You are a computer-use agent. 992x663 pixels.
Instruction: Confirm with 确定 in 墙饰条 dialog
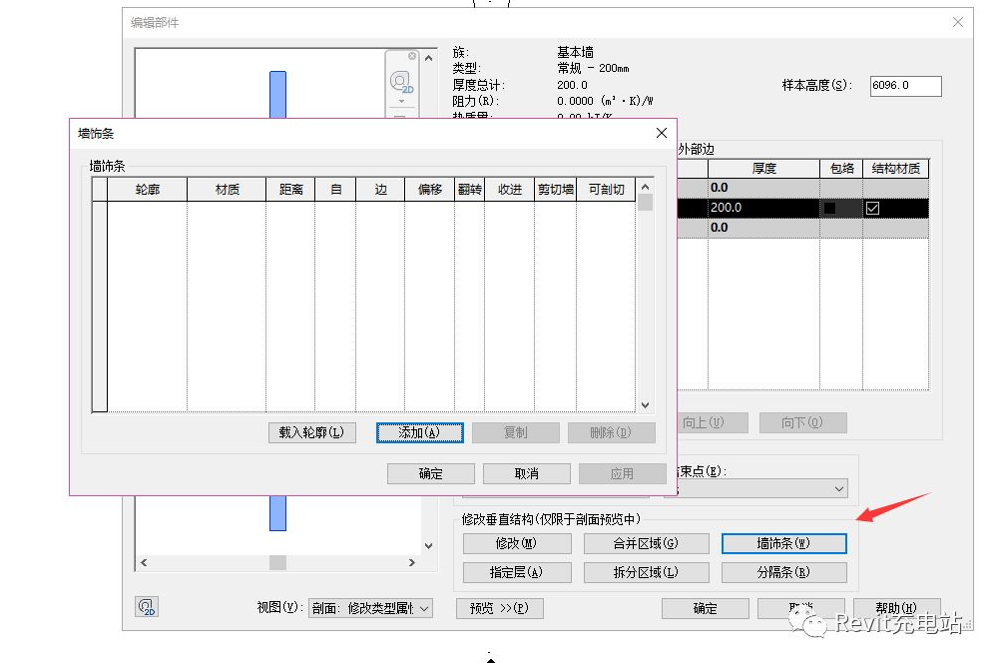click(431, 473)
